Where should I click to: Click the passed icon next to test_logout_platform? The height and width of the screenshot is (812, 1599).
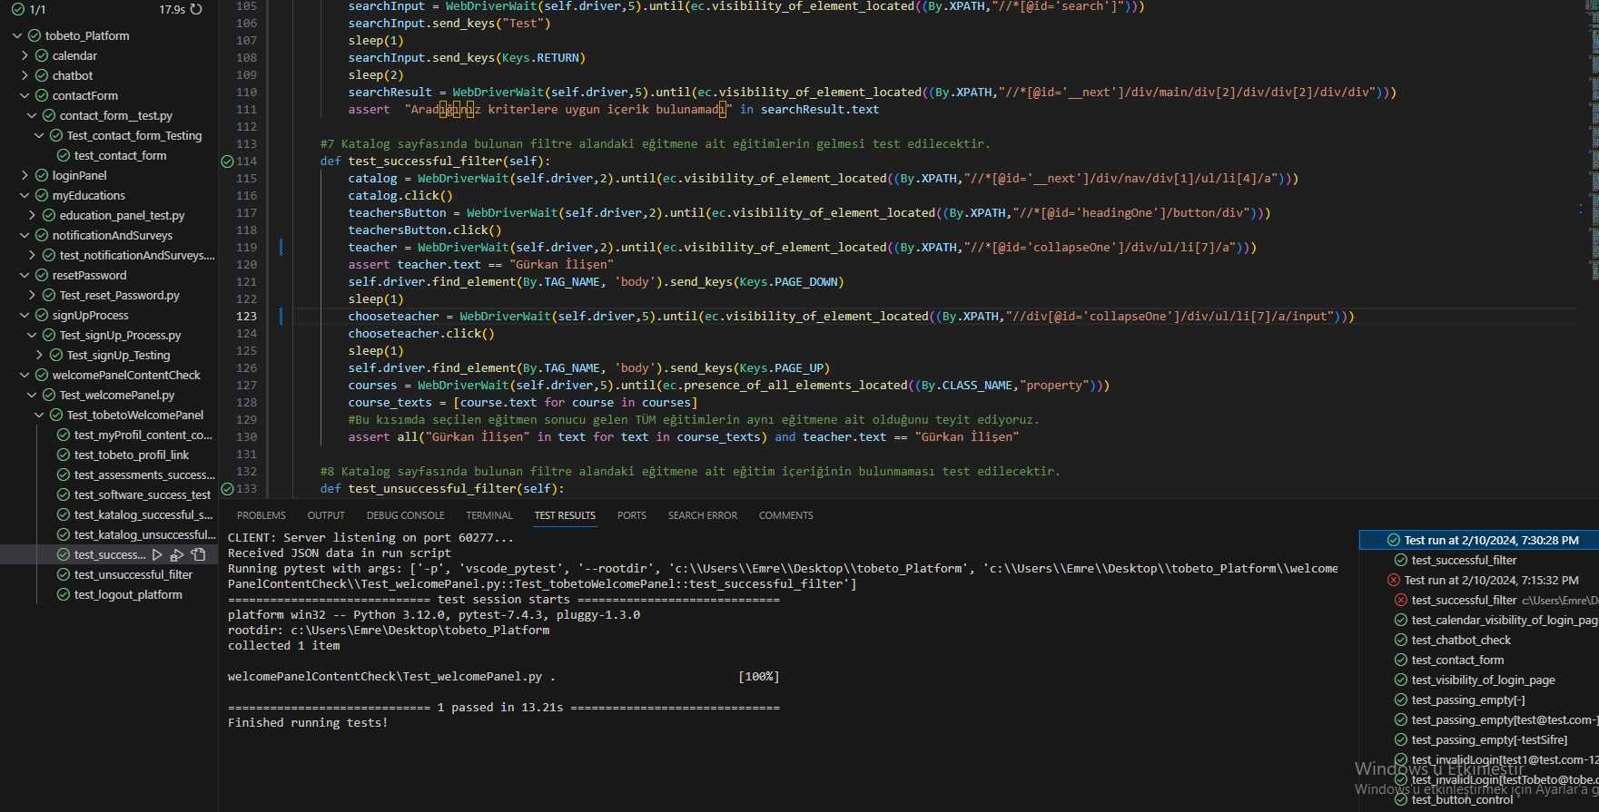coord(64,594)
